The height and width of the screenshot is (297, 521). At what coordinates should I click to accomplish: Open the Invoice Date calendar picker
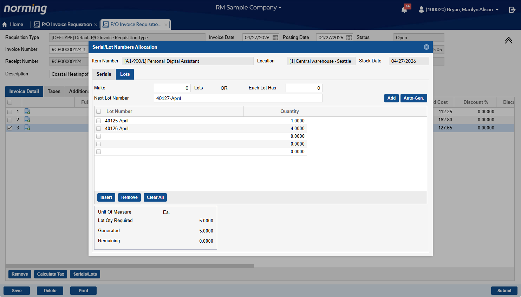(x=275, y=38)
